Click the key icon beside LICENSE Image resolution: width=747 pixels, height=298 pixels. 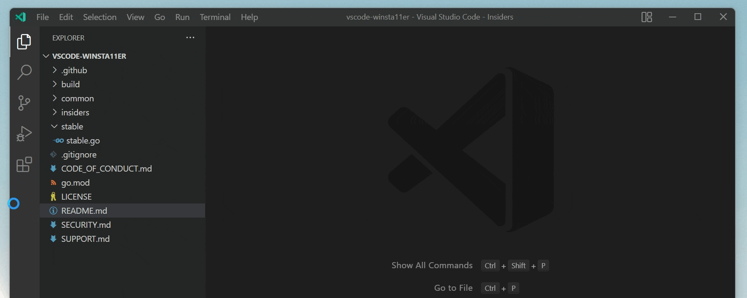click(53, 197)
